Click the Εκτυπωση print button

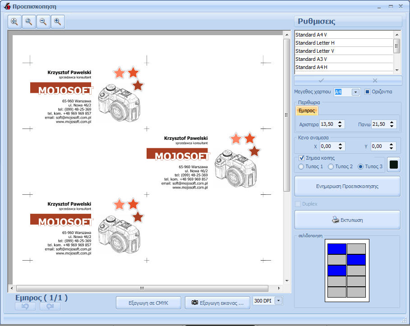[347, 220]
